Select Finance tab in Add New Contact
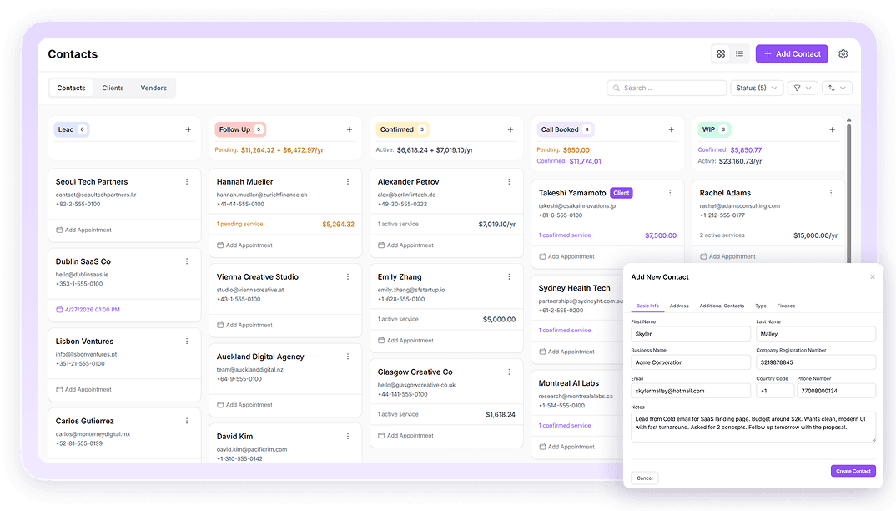896x511 pixels. pyautogui.click(x=786, y=306)
